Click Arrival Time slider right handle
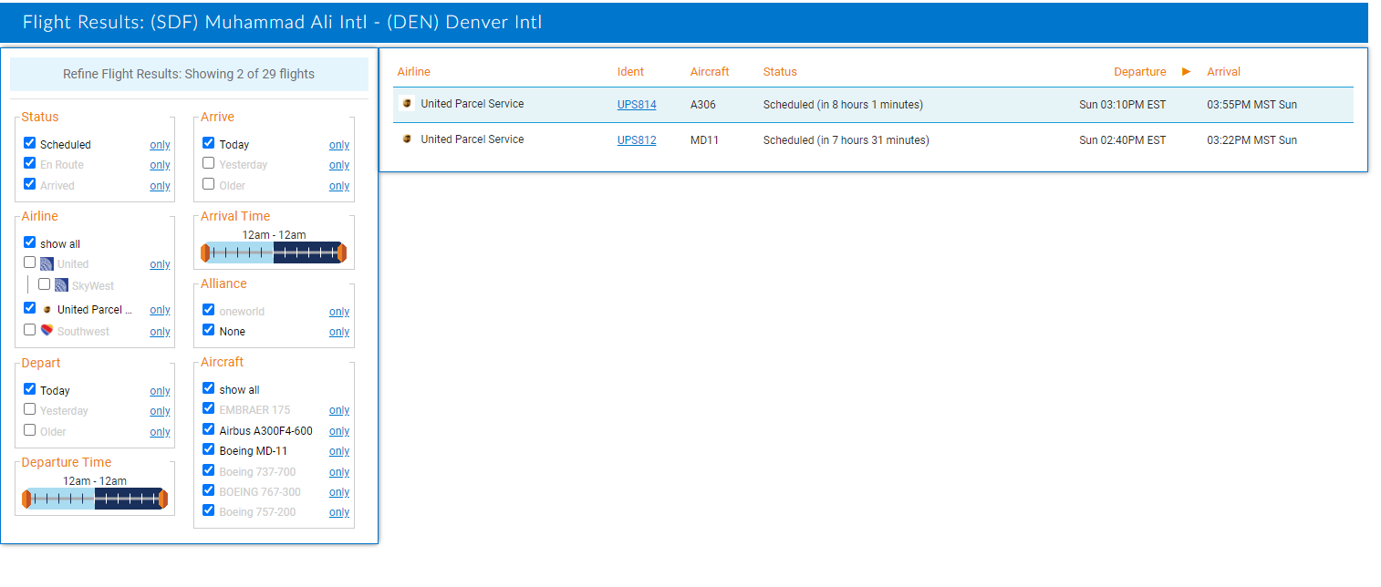 [342, 252]
